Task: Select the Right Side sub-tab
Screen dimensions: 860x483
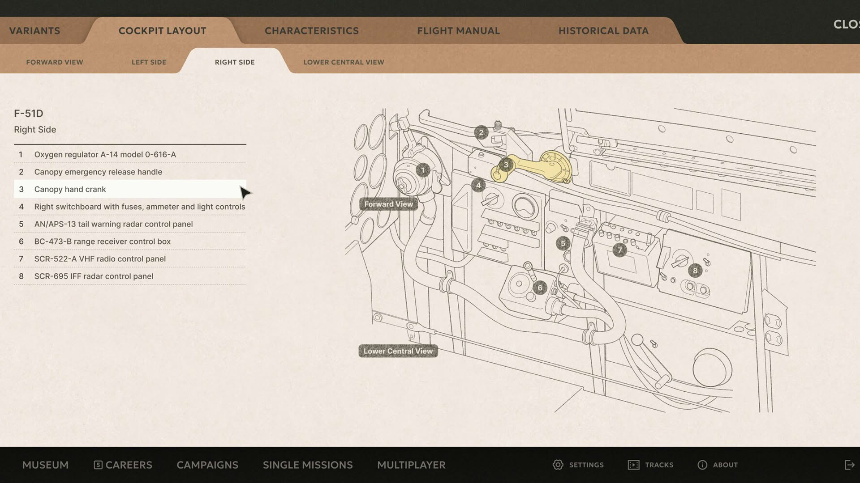Action: [x=235, y=62]
